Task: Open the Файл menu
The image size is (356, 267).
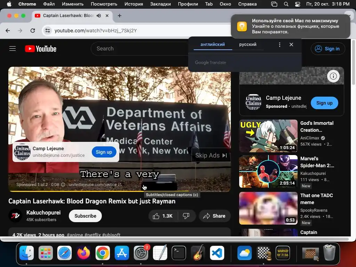Action: coord(49,4)
